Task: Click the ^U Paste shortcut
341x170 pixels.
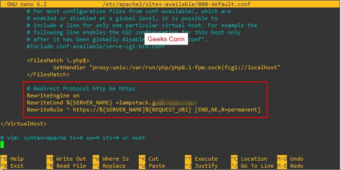Action: pos(152,166)
